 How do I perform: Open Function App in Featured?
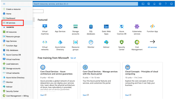(152, 28)
